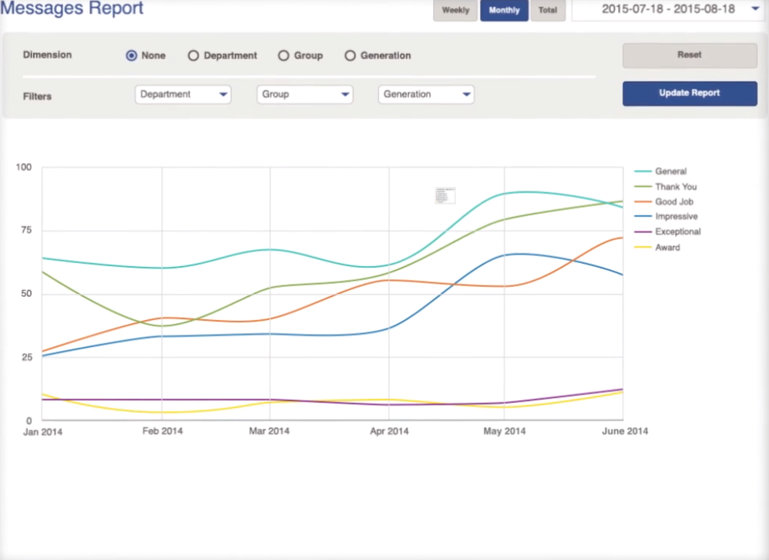Click the Good Job legend item
This screenshot has height=560, width=769.
[673, 202]
